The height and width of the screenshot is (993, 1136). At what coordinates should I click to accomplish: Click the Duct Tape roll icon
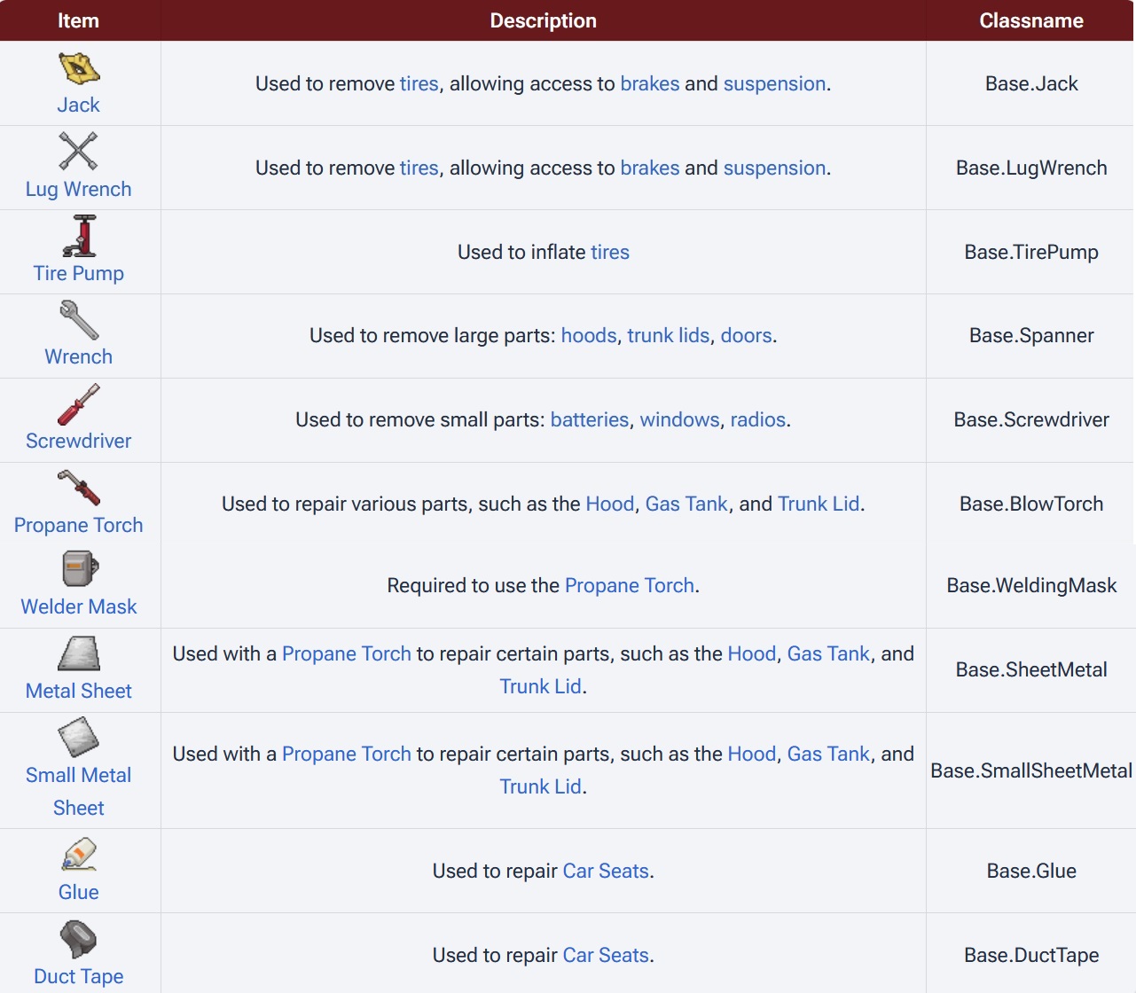point(78,939)
